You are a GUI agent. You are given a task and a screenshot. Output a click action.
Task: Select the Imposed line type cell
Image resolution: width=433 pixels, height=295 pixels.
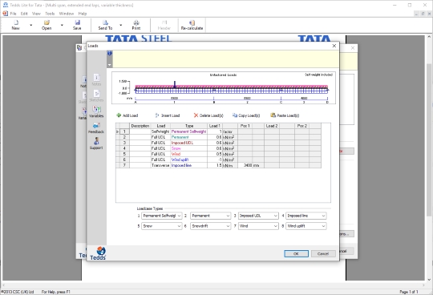(188, 165)
